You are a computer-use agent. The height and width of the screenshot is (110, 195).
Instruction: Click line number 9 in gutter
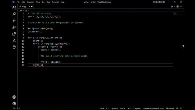(x=24, y=38)
